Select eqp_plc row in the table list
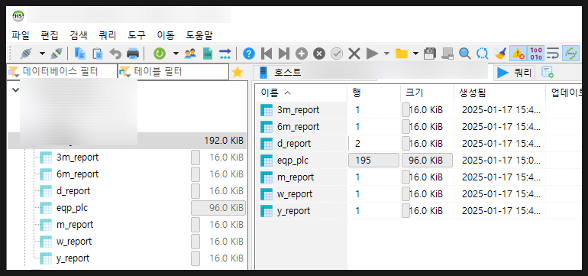Viewport: 588px width, 276px height. pos(292,161)
